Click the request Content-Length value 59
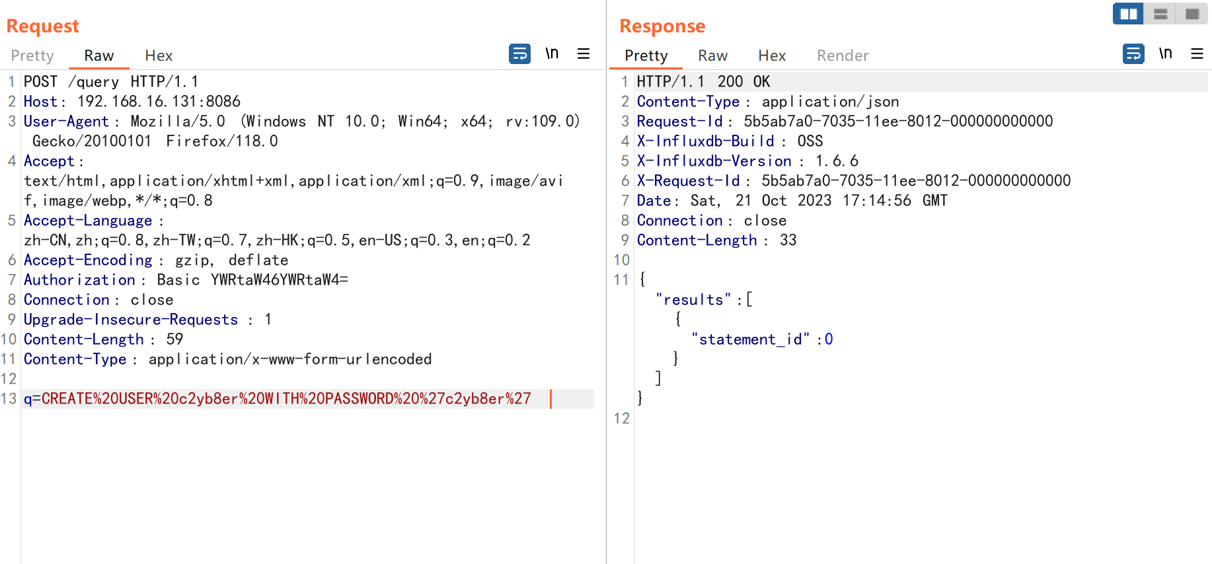The height and width of the screenshot is (564, 1212). tap(174, 339)
